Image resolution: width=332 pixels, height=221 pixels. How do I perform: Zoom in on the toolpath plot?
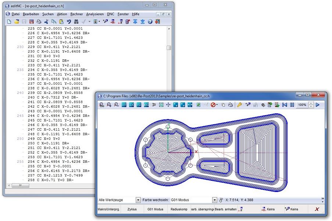point(109,105)
